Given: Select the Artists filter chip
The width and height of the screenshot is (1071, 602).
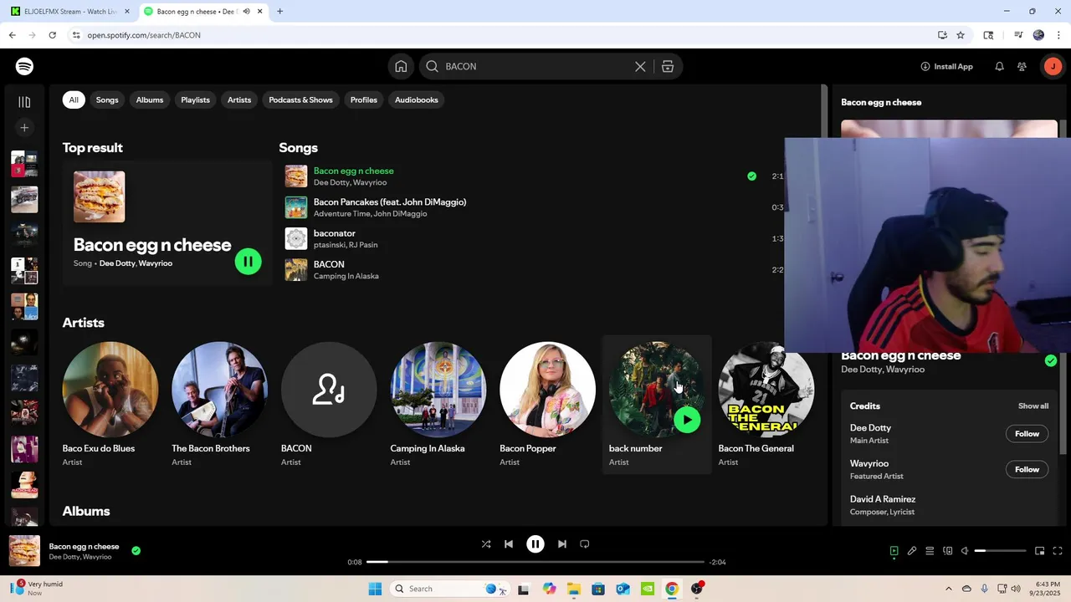Looking at the screenshot, I should pyautogui.click(x=239, y=99).
